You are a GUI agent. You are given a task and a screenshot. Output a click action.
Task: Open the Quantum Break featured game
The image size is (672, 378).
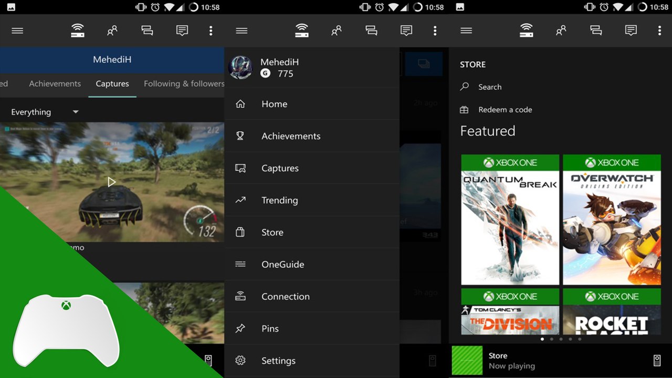click(x=510, y=219)
